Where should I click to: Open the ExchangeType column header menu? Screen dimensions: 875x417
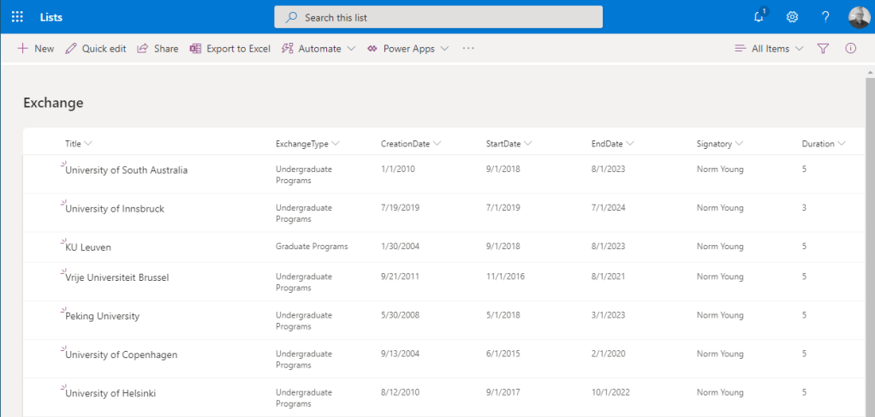click(307, 144)
